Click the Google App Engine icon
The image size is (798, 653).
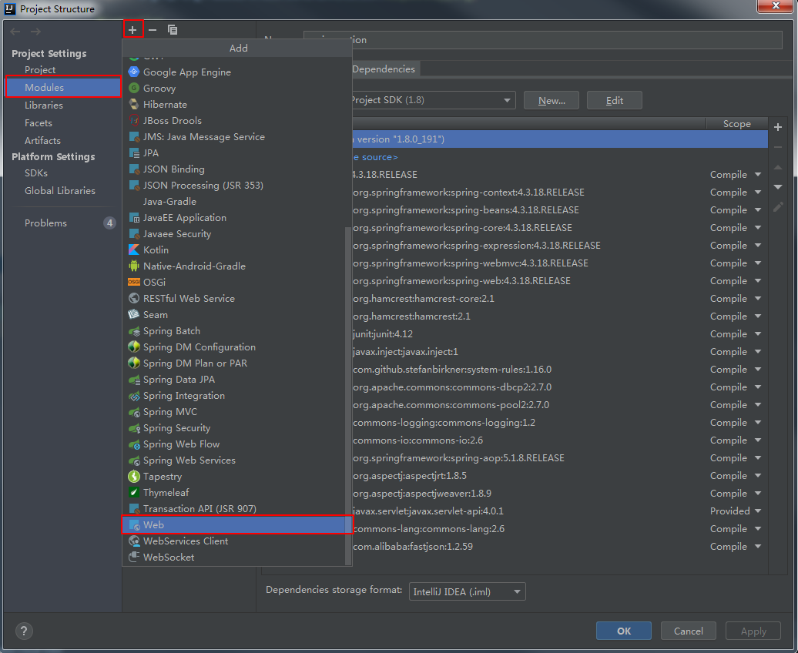pos(134,72)
